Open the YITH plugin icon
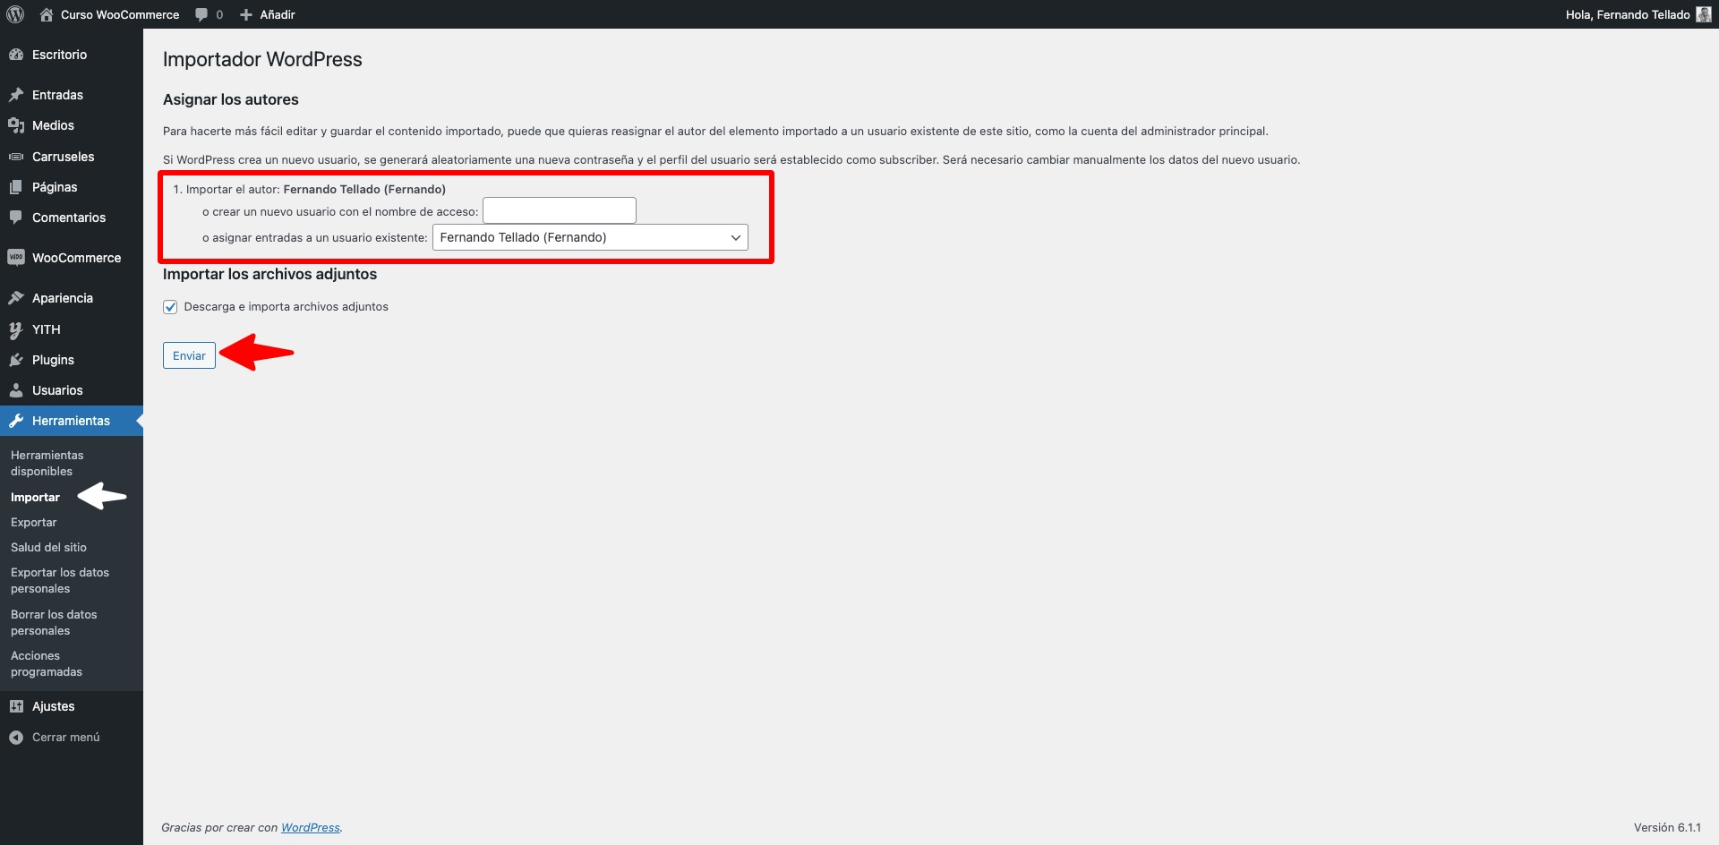The height and width of the screenshot is (845, 1719). 16,329
